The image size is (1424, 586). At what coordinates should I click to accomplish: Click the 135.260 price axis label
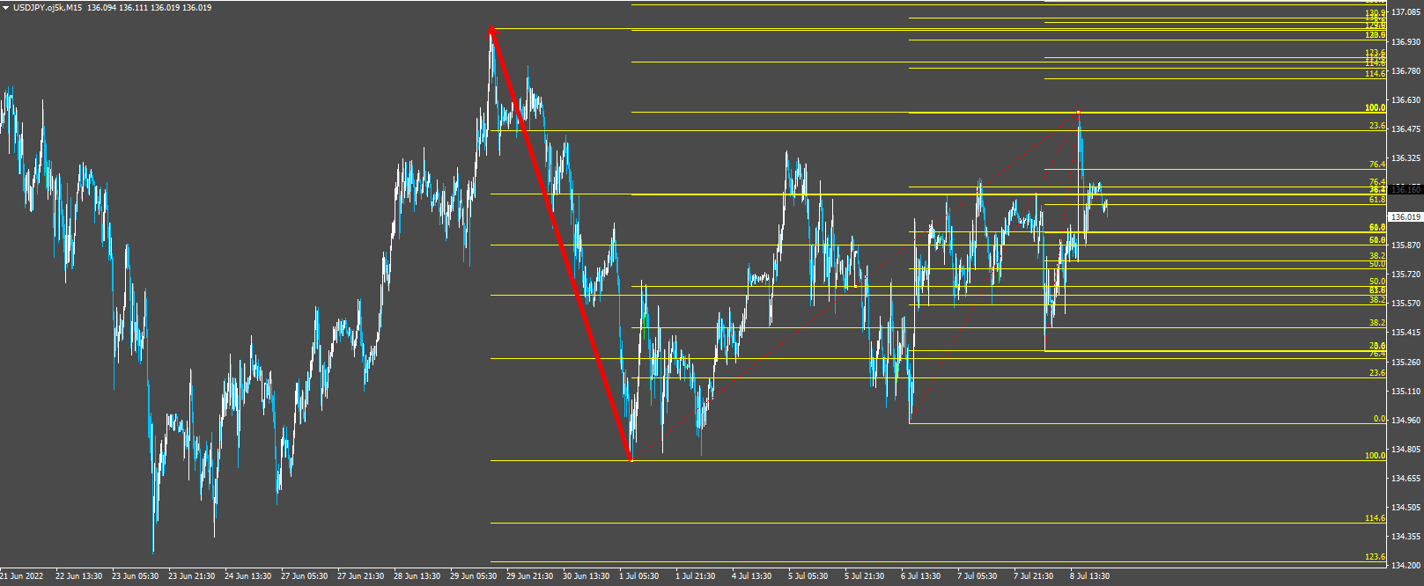[x=1406, y=362]
